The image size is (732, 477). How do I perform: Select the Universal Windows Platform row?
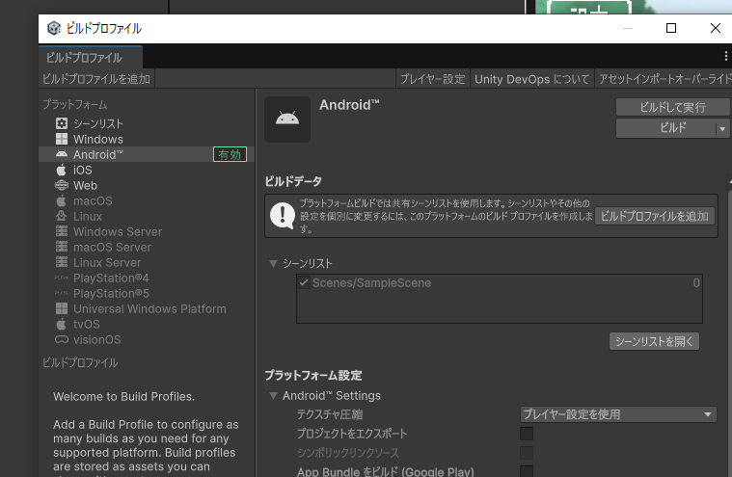[147, 308]
